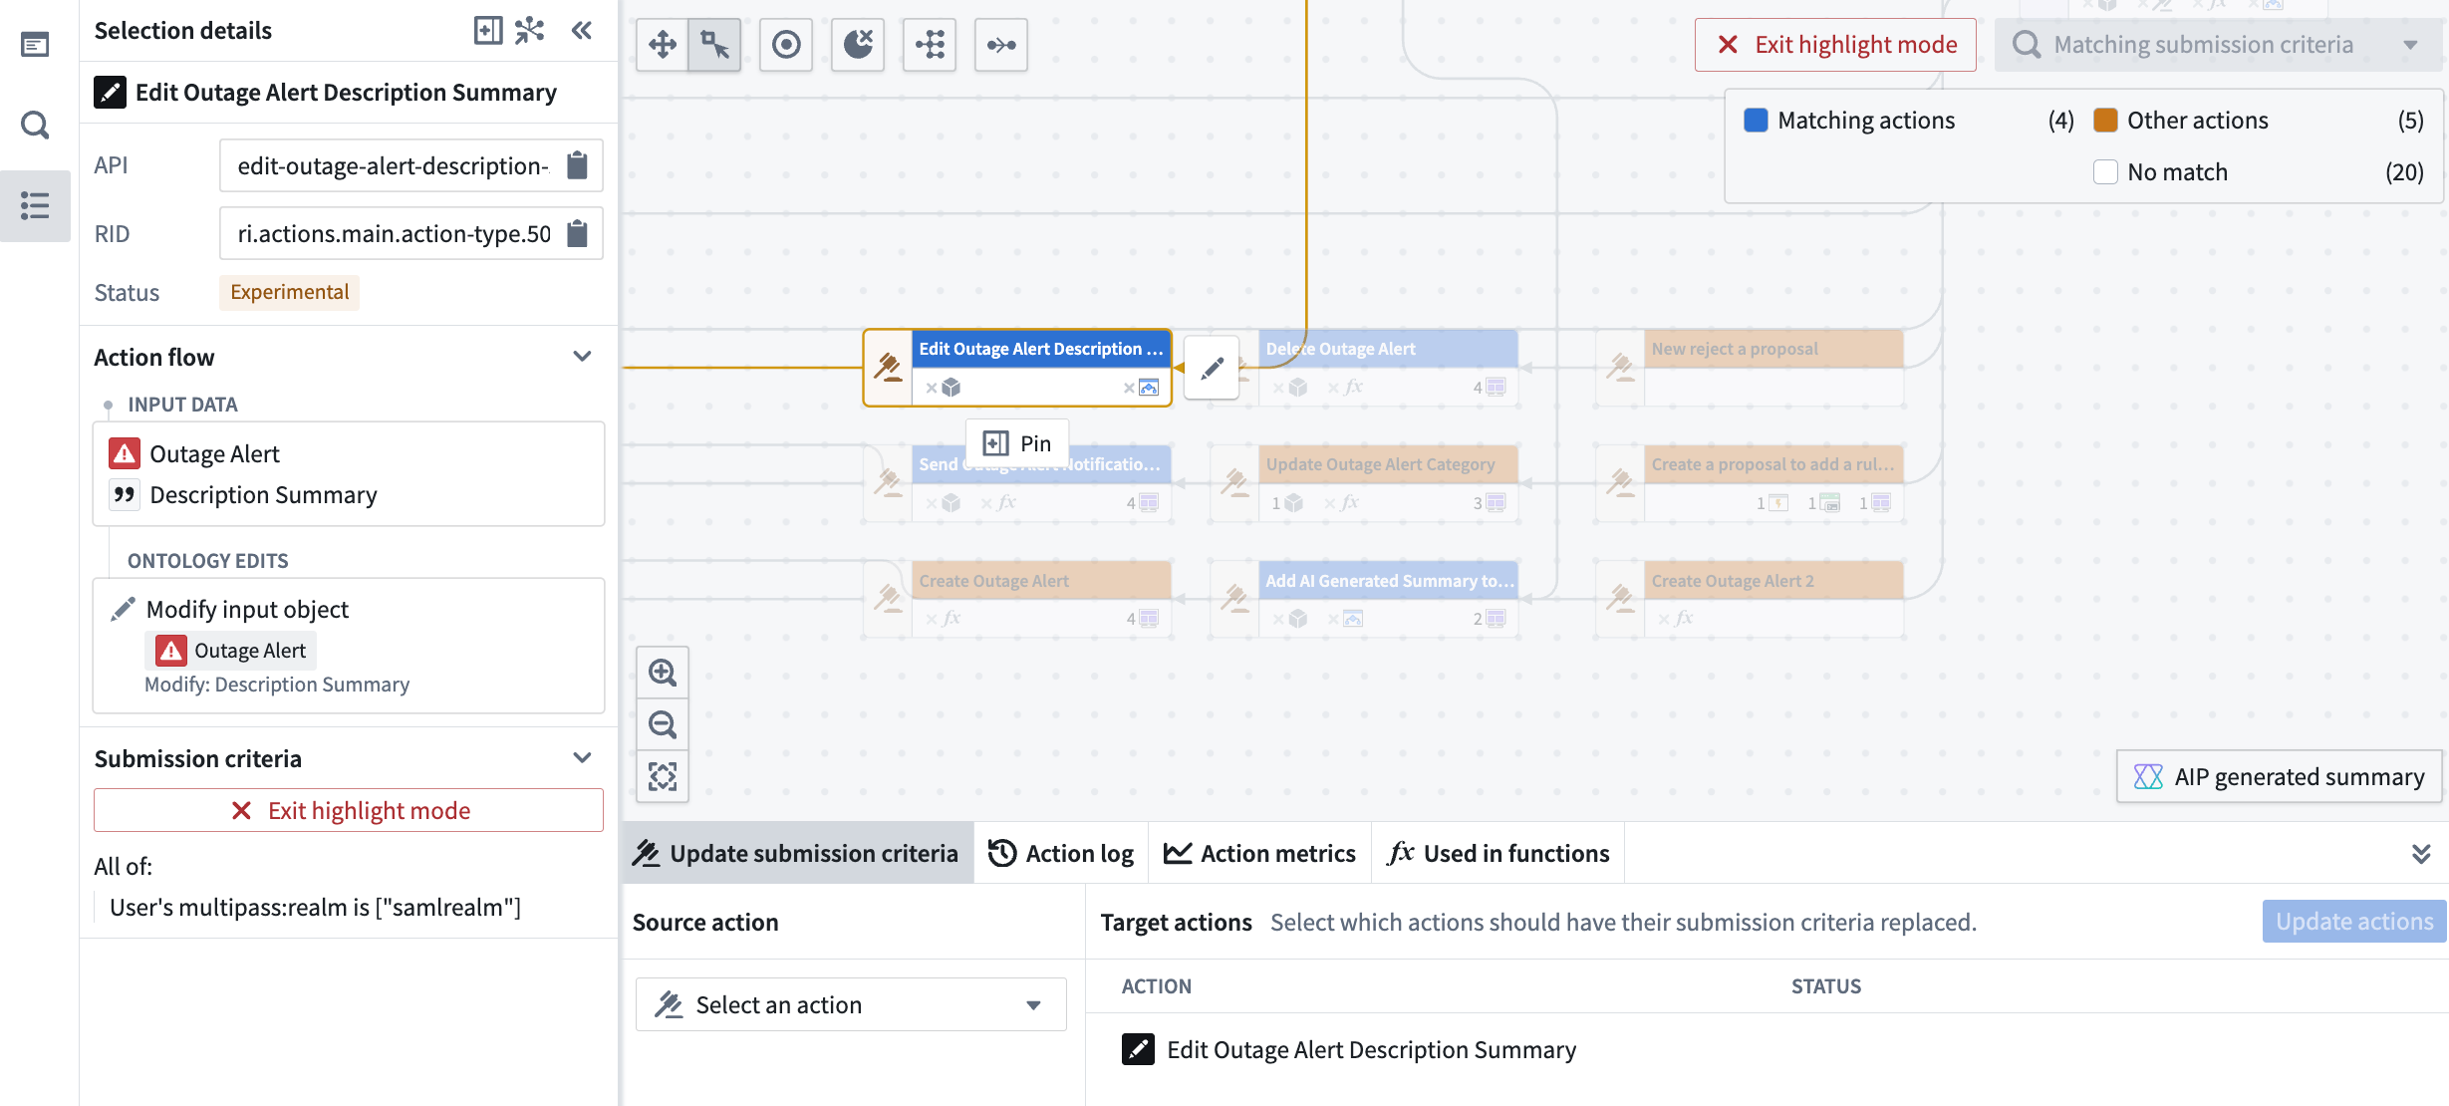Select the focus target tool in the toolbar
2449x1106 pixels.
(786, 44)
